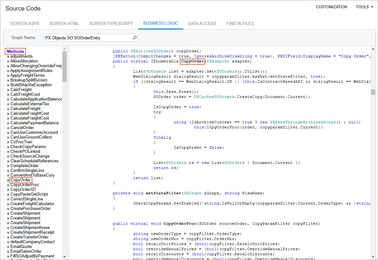Select the CopyOrder method in list
The image size is (378, 260).
[21, 180]
